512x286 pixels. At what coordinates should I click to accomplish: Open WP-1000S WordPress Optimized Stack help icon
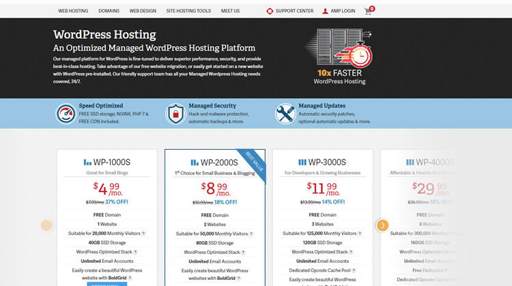136,252
